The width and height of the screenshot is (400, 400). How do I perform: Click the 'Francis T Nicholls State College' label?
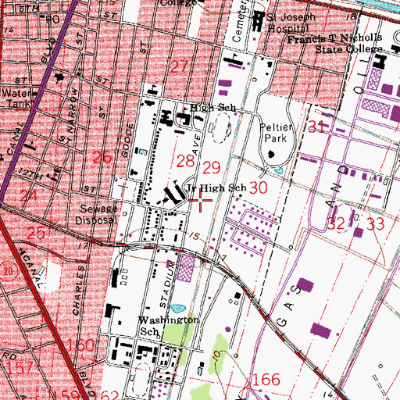point(335,44)
